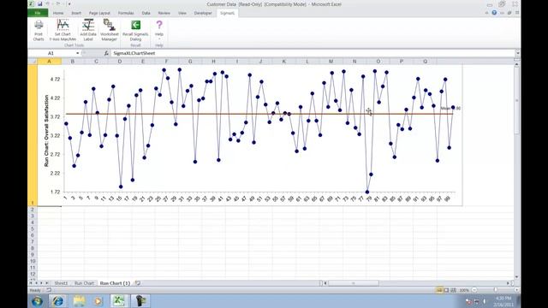Click the Save icon in Quick Access Toolbar
Image resolution: width=548 pixels, height=308 pixels.
coord(40,4)
